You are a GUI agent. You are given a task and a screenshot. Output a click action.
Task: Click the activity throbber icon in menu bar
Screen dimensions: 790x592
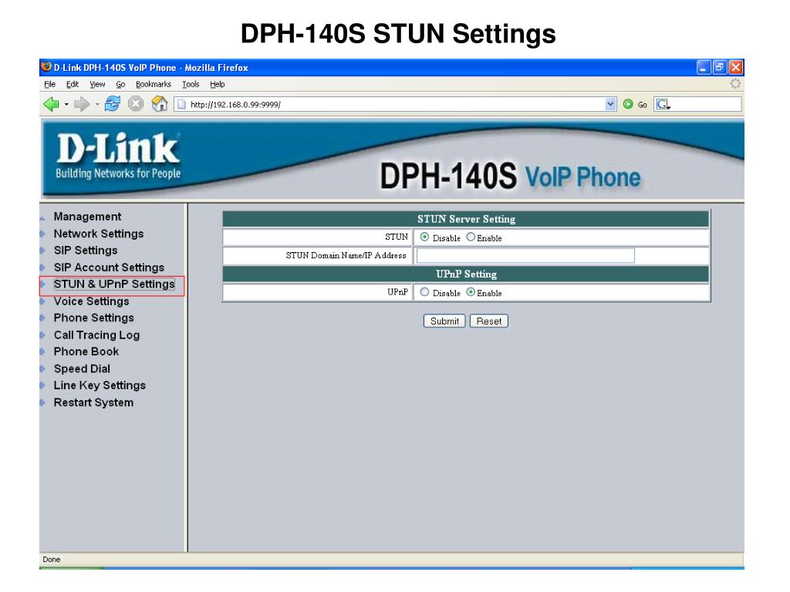coord(735,83)
